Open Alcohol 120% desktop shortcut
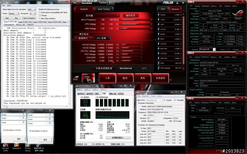Viewport: 247px width, 154px height. (5, 147)
